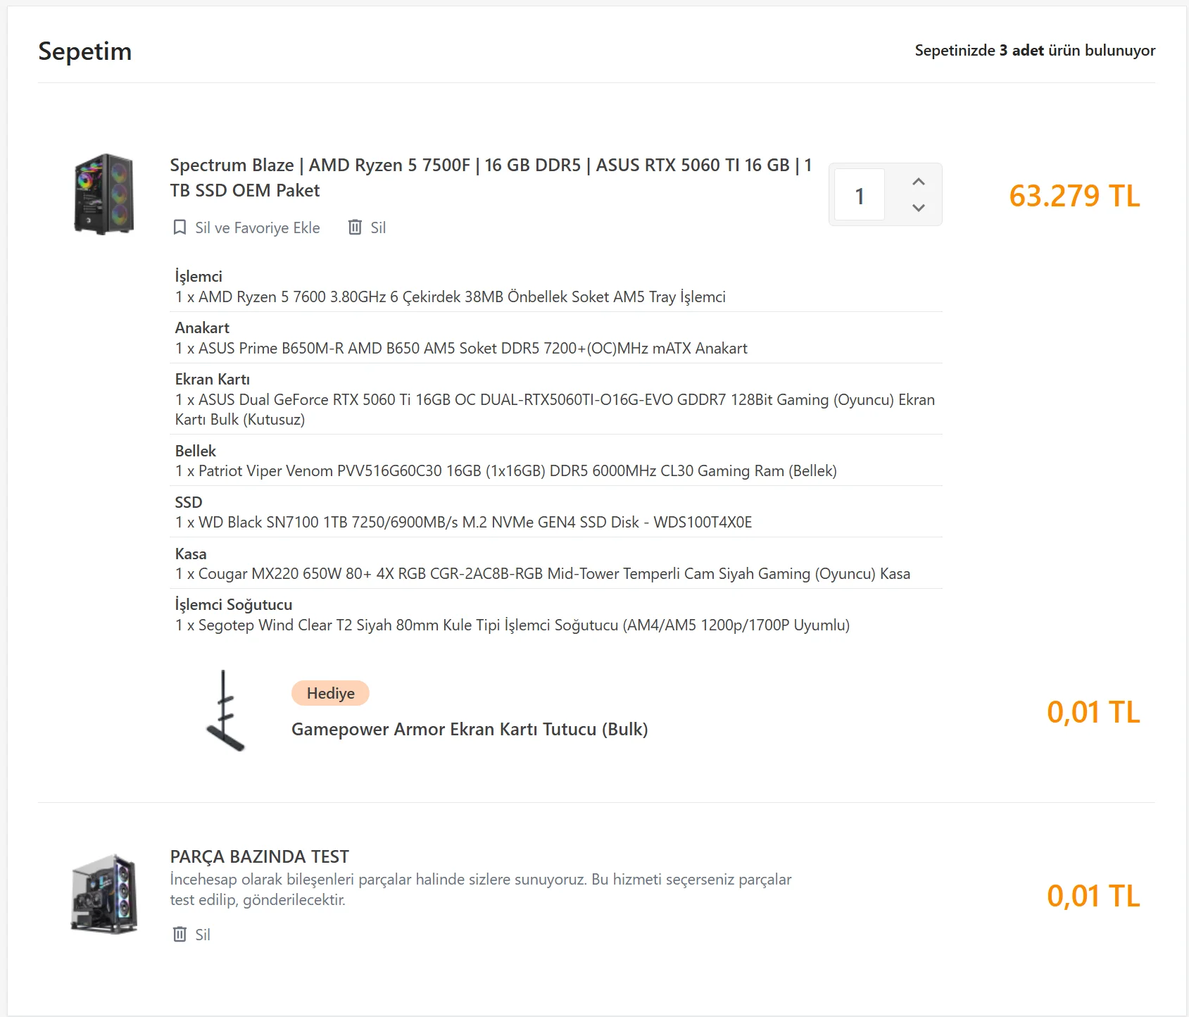Select the Cougar MX220 case line

pyautogui.click(x=542, y=574)
